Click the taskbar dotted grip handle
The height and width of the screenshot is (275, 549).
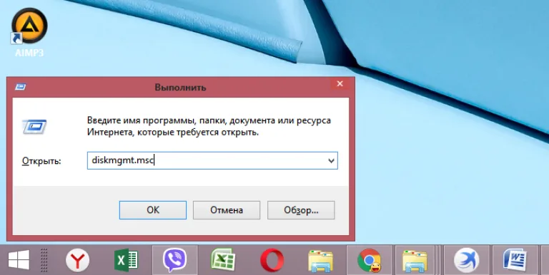44,260
